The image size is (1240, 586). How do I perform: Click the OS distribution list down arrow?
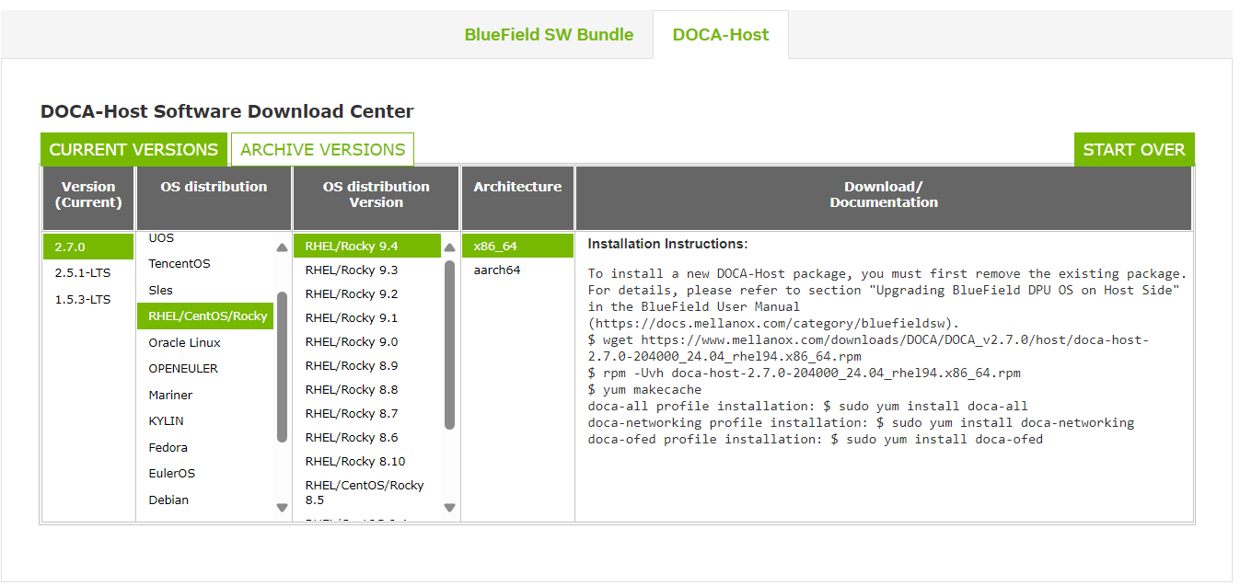[x=282, y=507]
